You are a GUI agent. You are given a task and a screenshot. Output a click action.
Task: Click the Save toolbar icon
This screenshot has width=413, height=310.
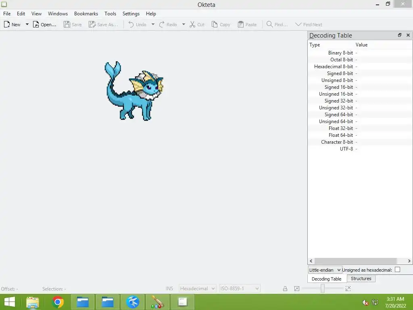click(x=67, y=25)
